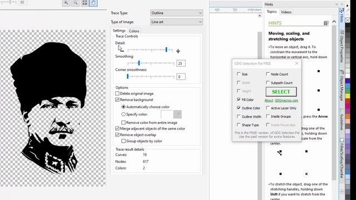Screen dimensions: 356x200
Task: Click the Corner smoothness slider handle
Action: 127,77
